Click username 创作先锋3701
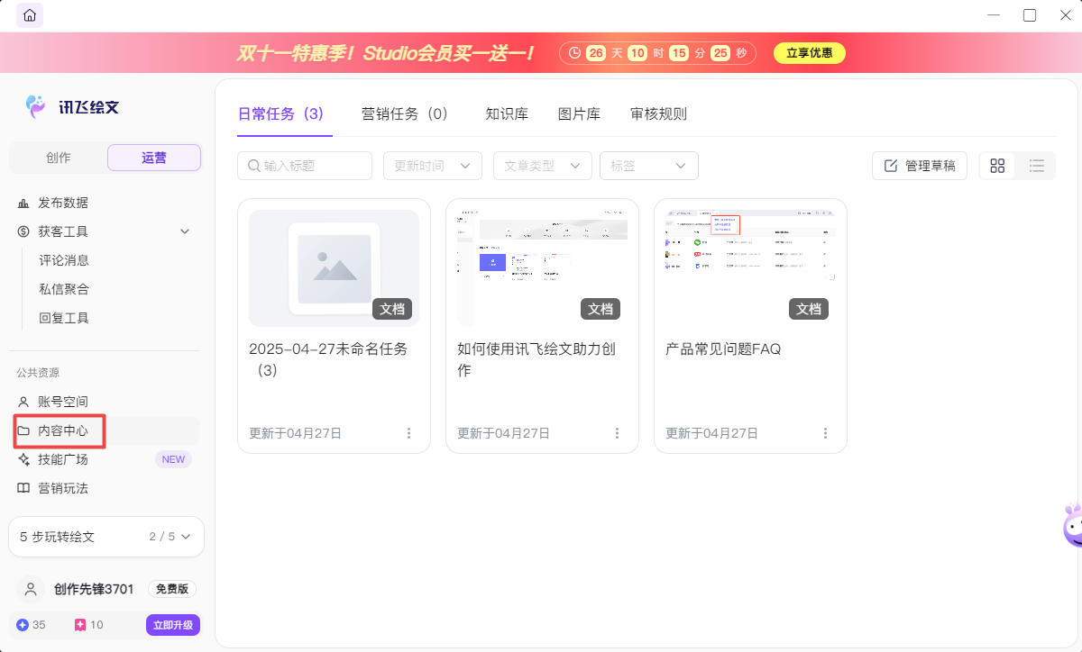 click(94, 589)
